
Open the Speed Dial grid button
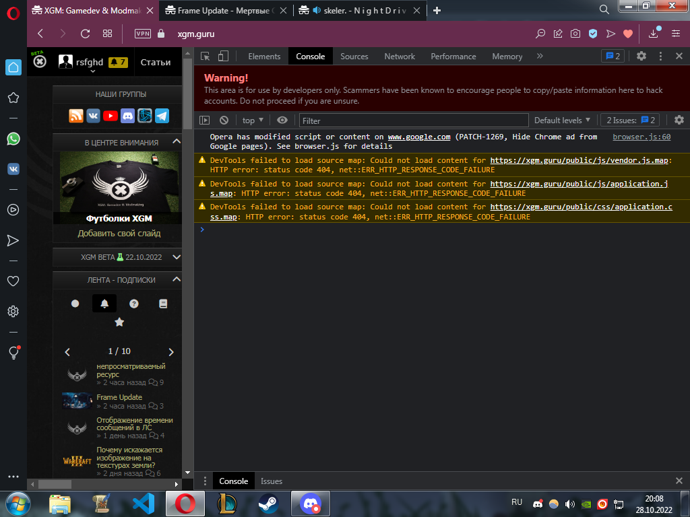point(107,34)
